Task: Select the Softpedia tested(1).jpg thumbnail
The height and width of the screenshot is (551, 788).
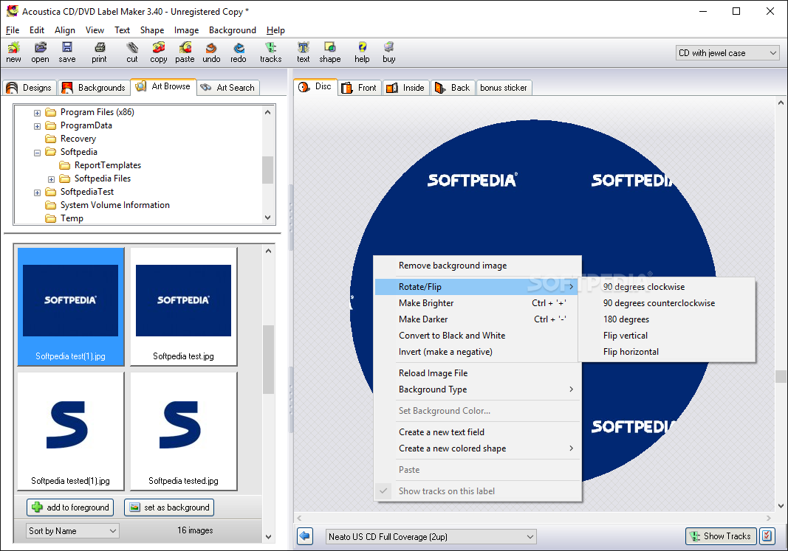Action: tap(70, 432)
